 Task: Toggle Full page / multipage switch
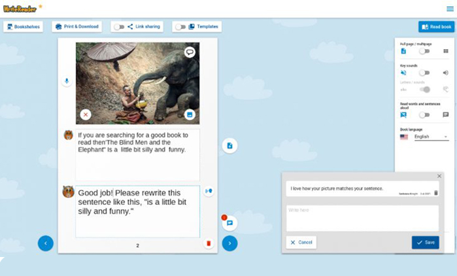(424, 51)
